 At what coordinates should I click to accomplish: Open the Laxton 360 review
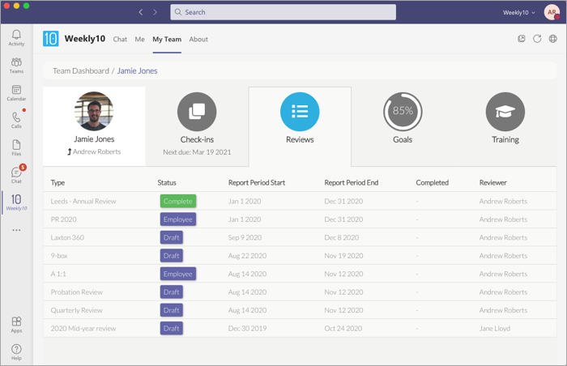click(x=300, y=237)
